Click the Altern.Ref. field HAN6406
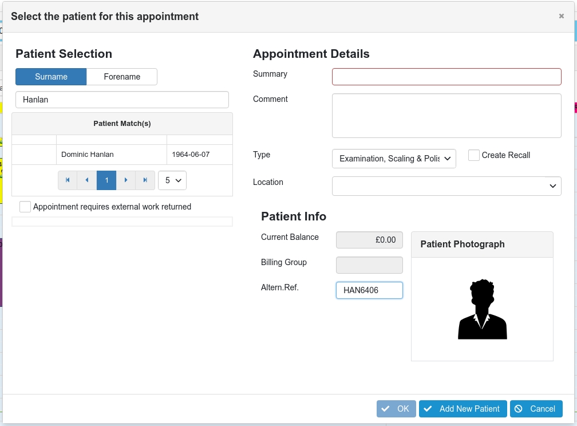This screenshot has width=577, height=426. point(369,290)
